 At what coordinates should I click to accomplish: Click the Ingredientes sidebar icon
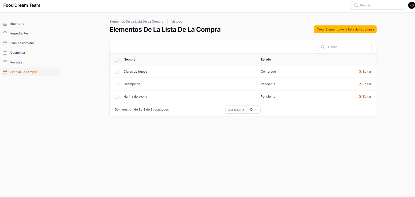[x=5, y=33]
